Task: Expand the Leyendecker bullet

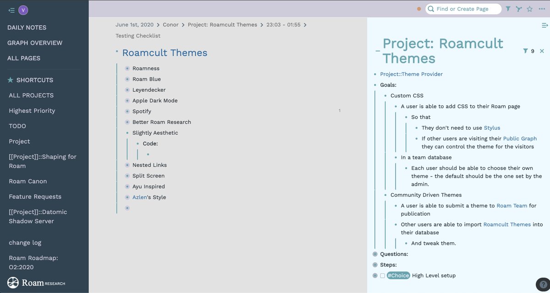Action: click(127, 90)
